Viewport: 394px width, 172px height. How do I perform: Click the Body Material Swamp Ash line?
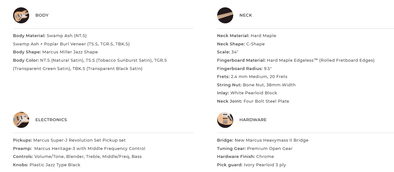click(x=50, y=36)
